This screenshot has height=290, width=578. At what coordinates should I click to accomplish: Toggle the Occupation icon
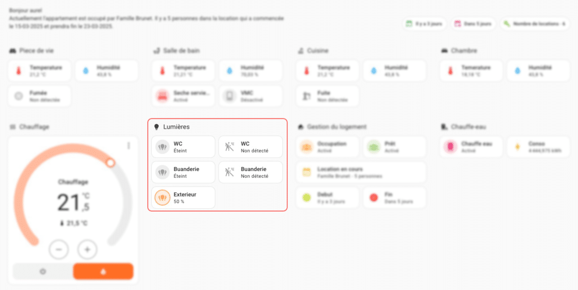(306, 147)
